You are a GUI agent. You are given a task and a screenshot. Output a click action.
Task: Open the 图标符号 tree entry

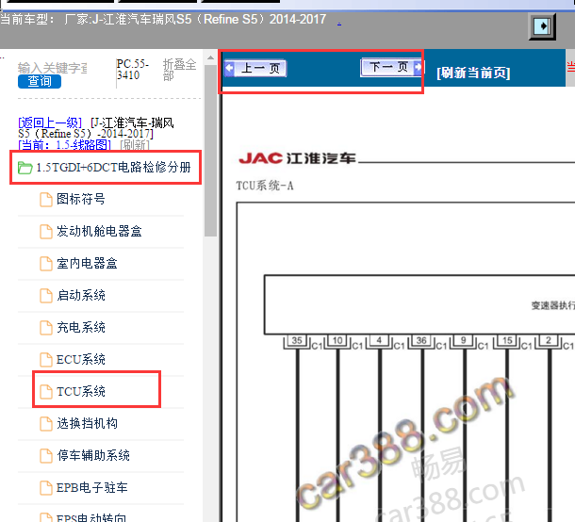click(x=81, y=200)
